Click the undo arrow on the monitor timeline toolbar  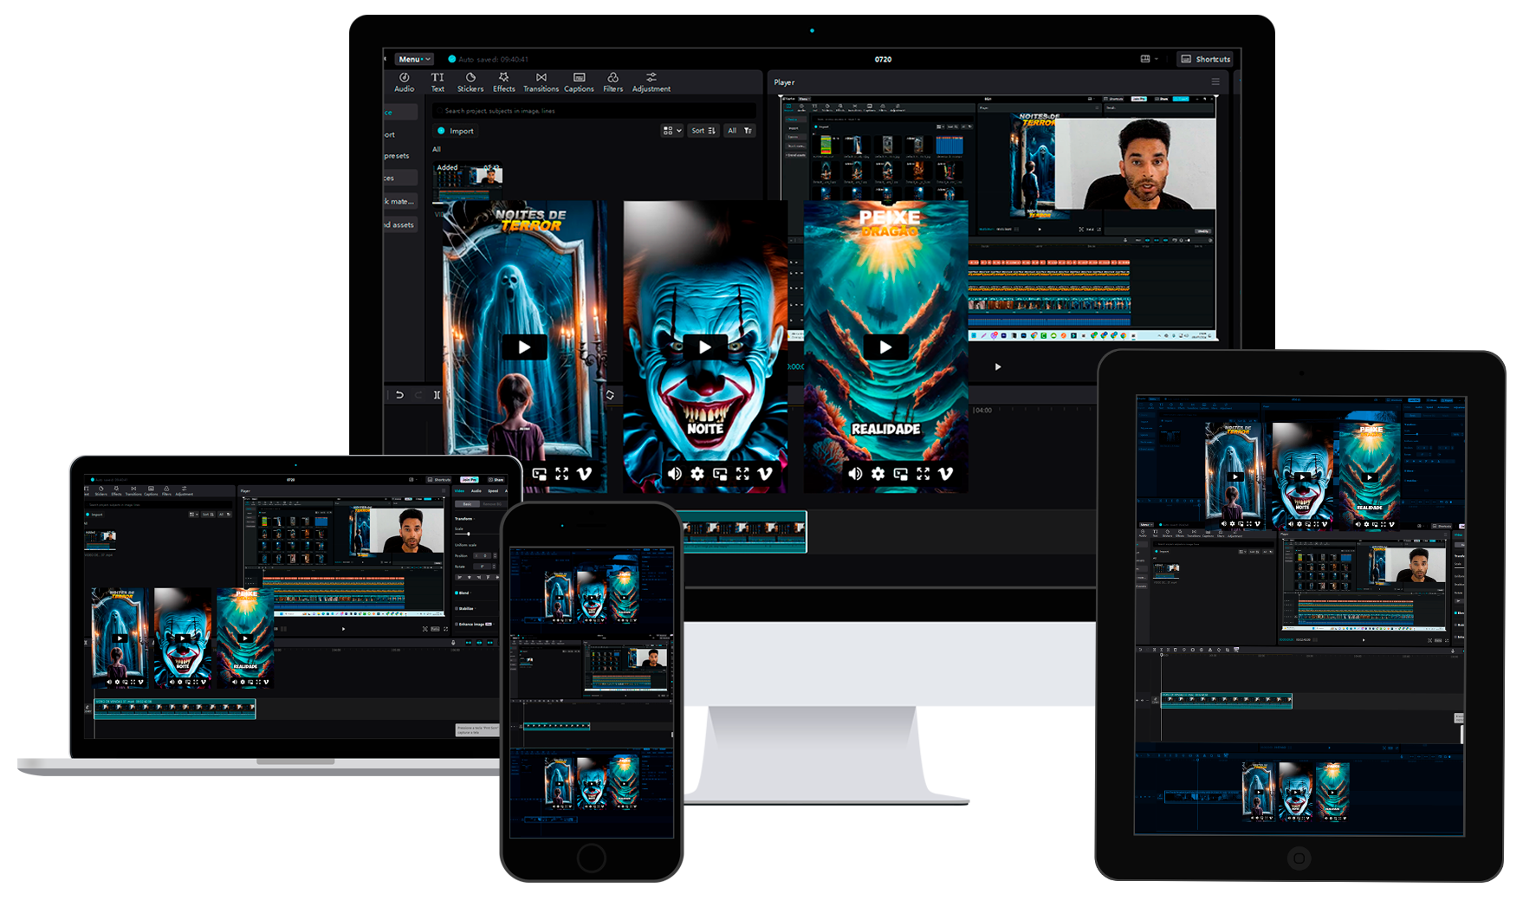[x=399, y=395]
